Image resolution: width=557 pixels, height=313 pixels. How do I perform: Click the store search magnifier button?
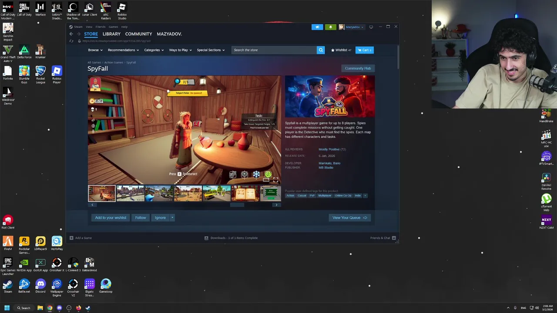coord(321,50)
